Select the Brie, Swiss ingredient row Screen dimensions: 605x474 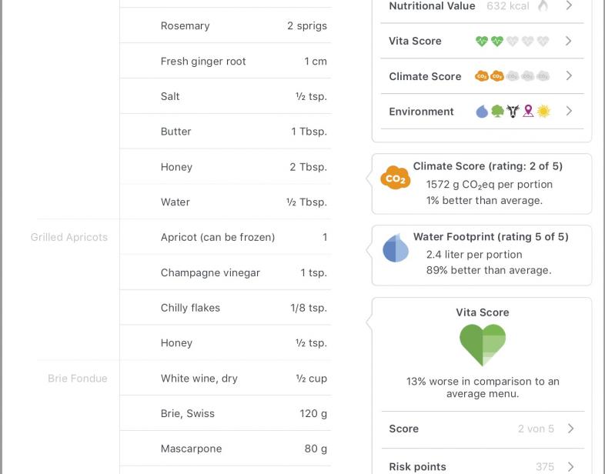click(x=226, y=413)
